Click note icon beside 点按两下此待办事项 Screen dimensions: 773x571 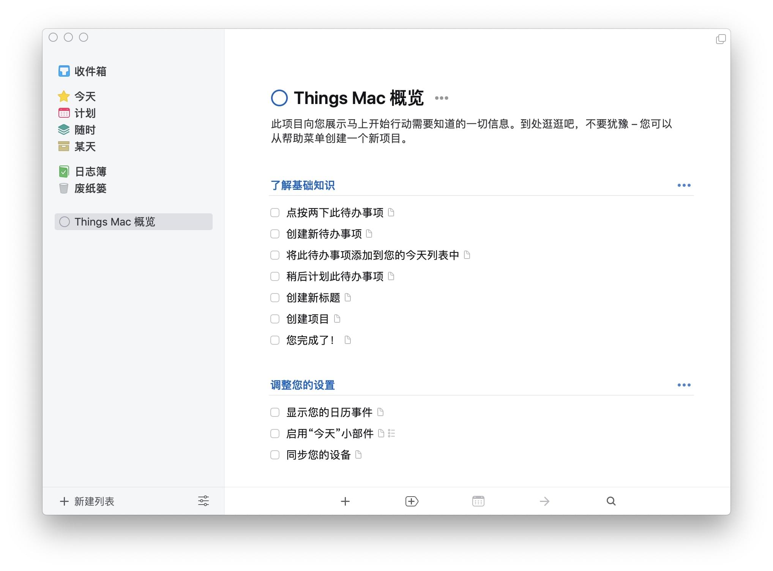point(391,213)
